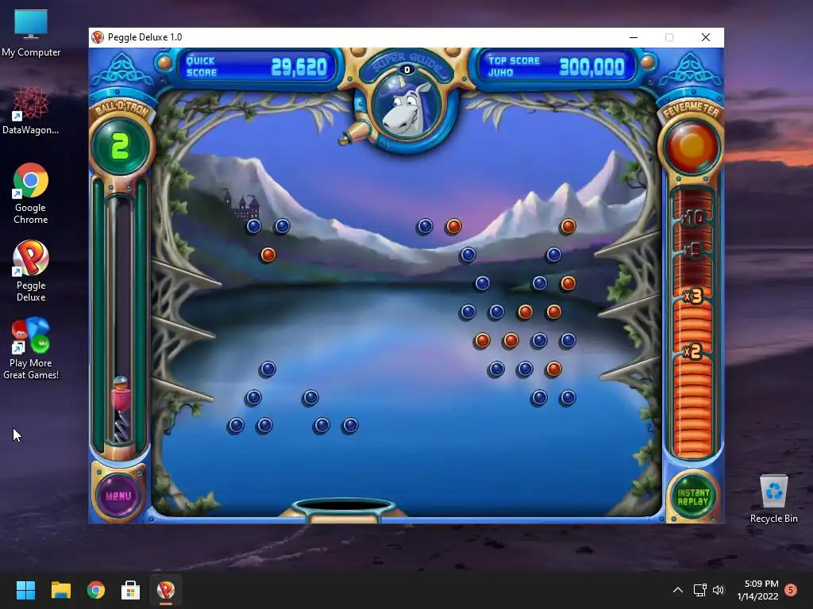
Task: Open My Computer desktop icon
Action: (x=31, y=33)
